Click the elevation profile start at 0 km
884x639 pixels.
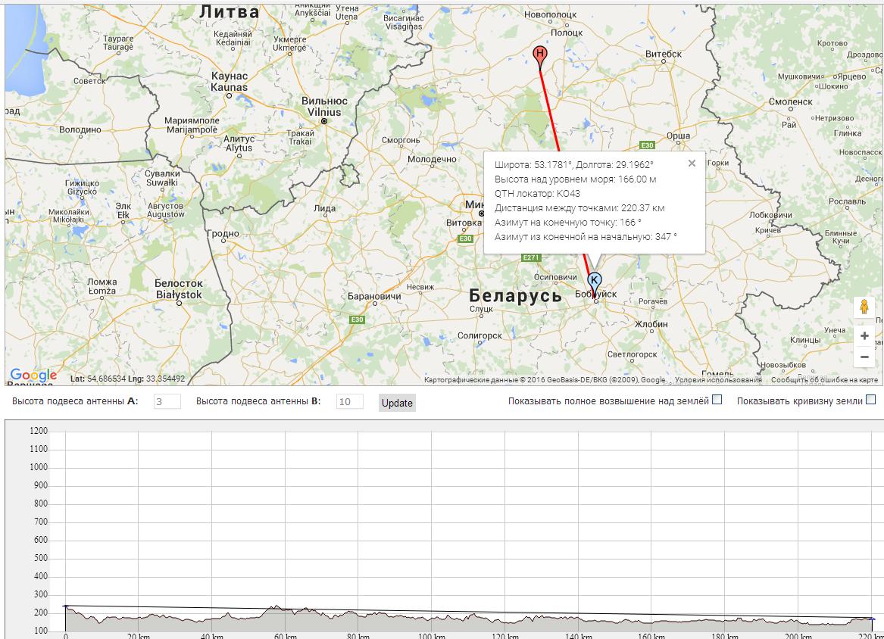tap(66, 606)
